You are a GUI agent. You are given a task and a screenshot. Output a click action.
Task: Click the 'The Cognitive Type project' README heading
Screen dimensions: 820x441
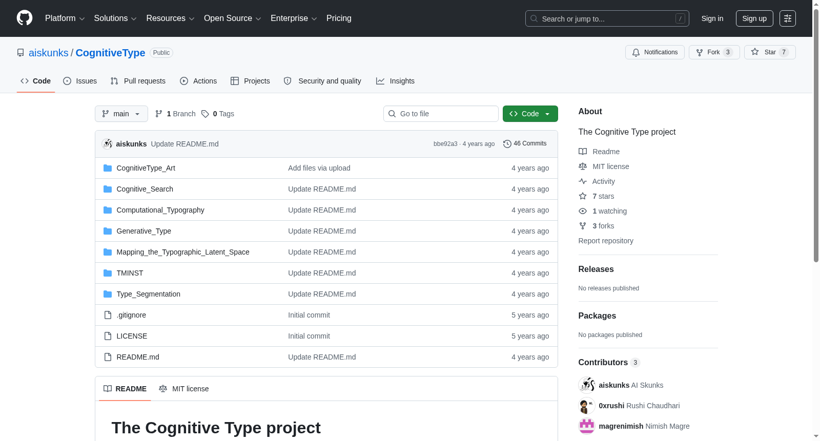coord(216,428)
